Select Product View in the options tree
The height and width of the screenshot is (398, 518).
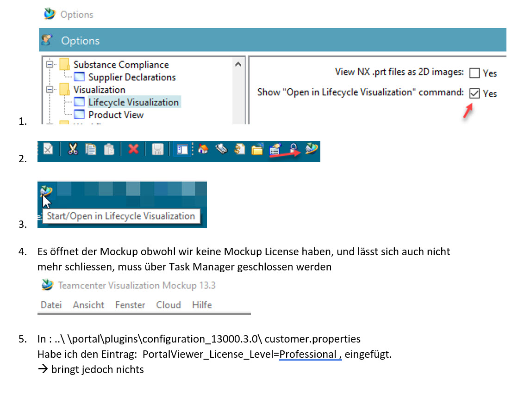116,115
